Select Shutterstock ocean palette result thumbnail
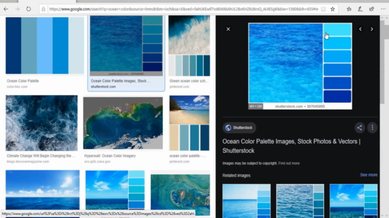The width and height of the screenshot is (389, 218). (x=126, y=46)
